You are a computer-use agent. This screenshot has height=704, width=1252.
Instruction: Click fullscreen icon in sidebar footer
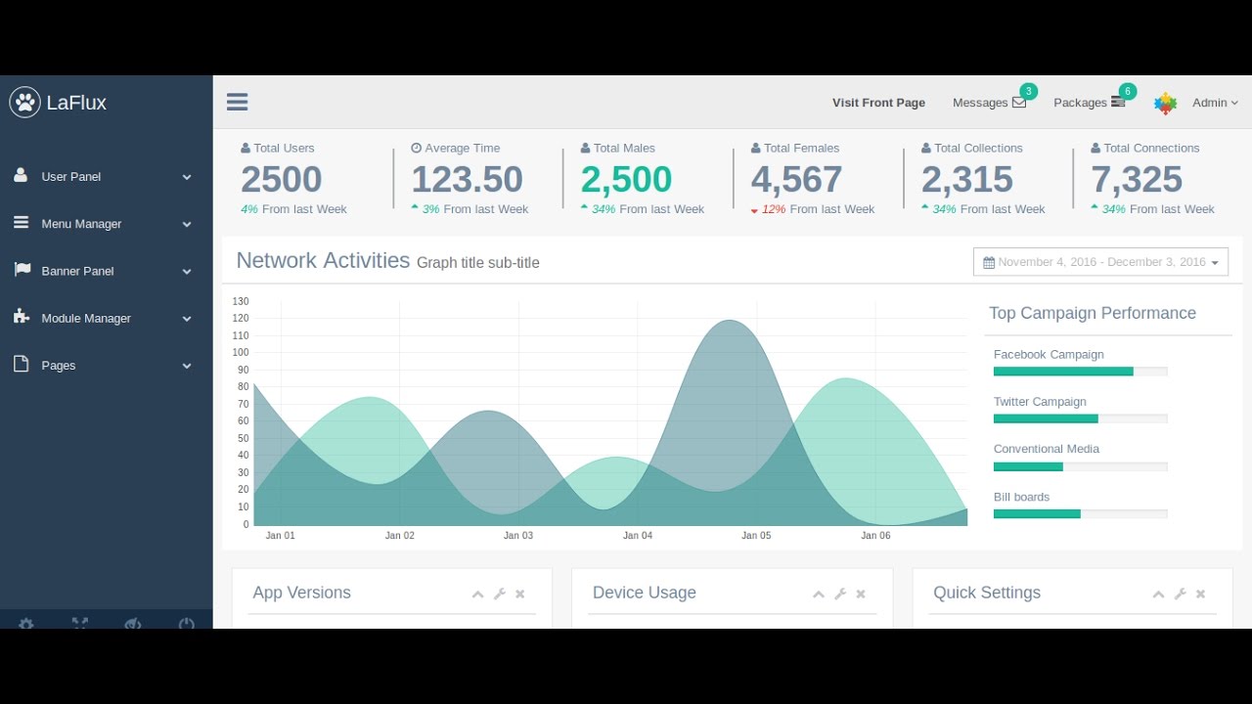pos(79,623)
